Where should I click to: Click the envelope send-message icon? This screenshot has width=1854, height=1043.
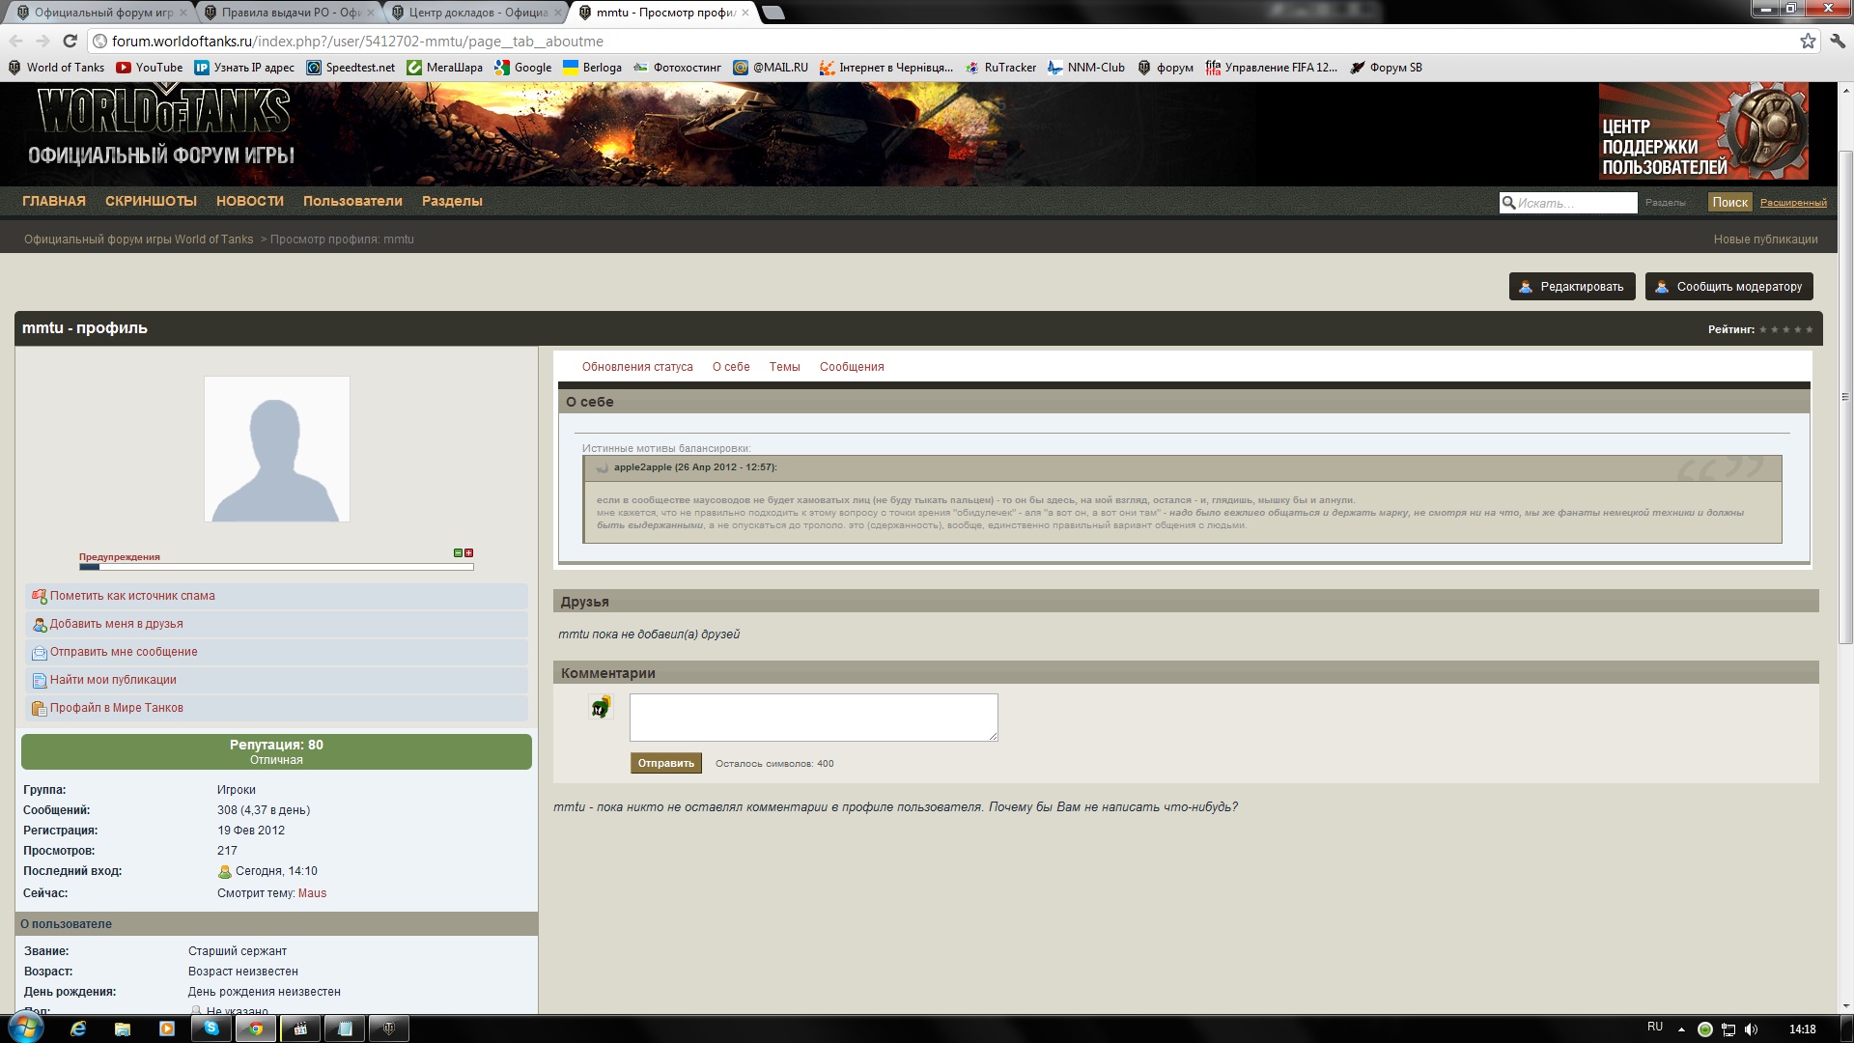[x=40, y=653]
